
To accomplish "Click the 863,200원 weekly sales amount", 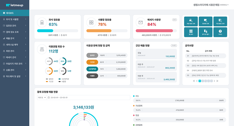I will [x=170, y=68].
